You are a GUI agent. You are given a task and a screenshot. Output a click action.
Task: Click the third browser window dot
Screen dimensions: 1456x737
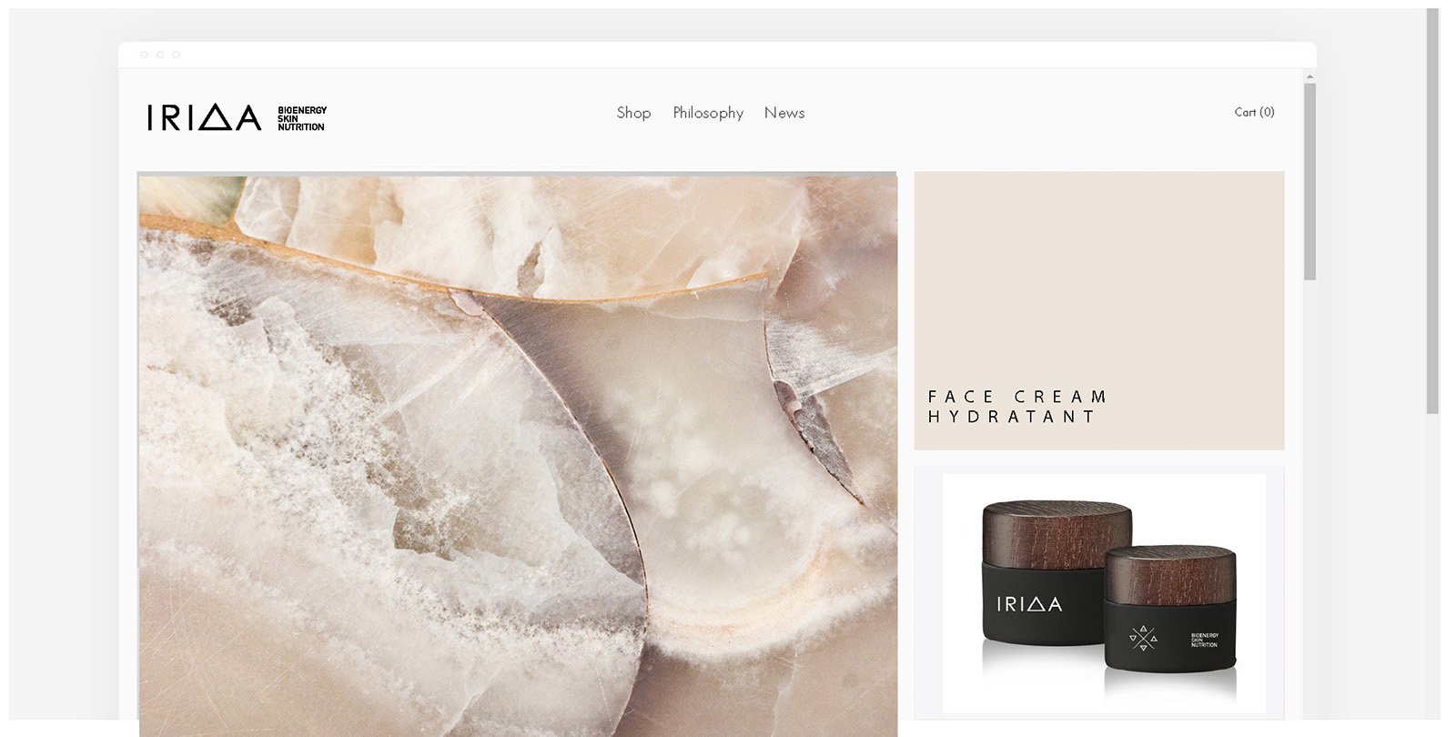coord(177,56)
